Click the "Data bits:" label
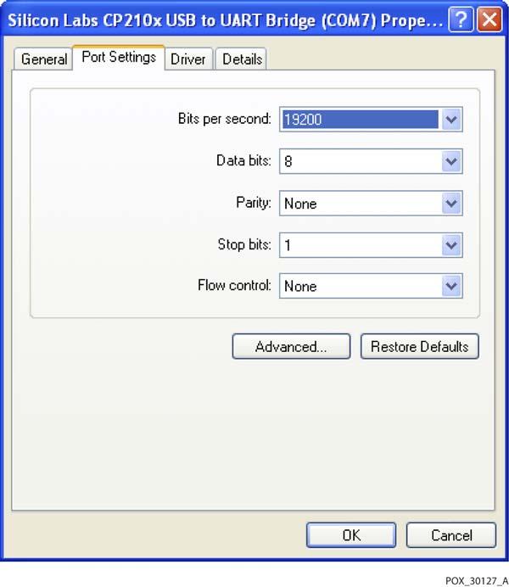This screenshot has height=587, width=509. point(243,160)
